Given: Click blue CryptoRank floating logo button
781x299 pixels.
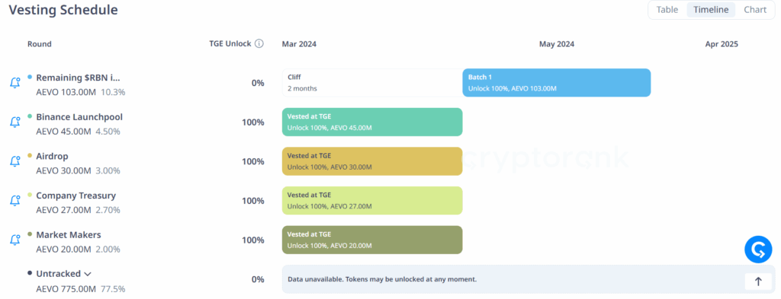Looking at the screenshot, I should click(758, 250).
